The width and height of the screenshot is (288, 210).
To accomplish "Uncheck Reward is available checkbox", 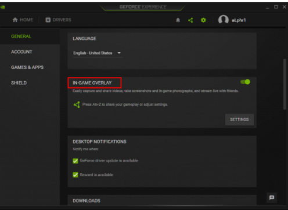I will point(75,175).
